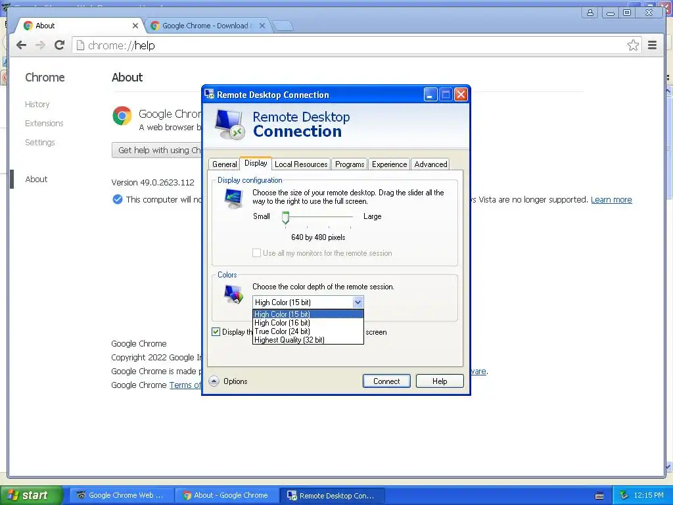Screen dimensions: 673x505
Task: Activate Remote Desktop Con... taskbar button
Action: 332,495
